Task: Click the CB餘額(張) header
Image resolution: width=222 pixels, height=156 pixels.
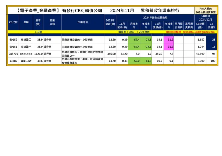Action: [x=200, y=25]
